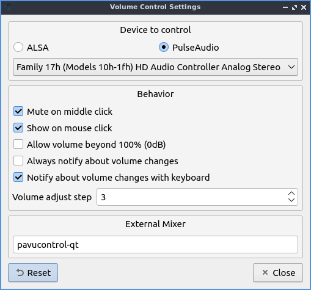Uncheck Mute on middle click

pyautogui.click(x=18, y=111)
